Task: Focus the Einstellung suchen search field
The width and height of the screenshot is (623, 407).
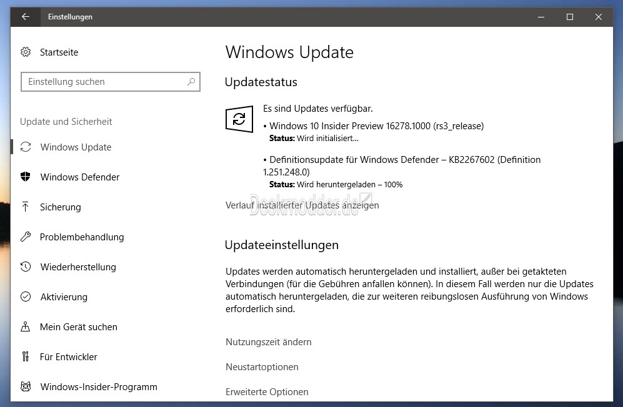Action: [111, 82]
